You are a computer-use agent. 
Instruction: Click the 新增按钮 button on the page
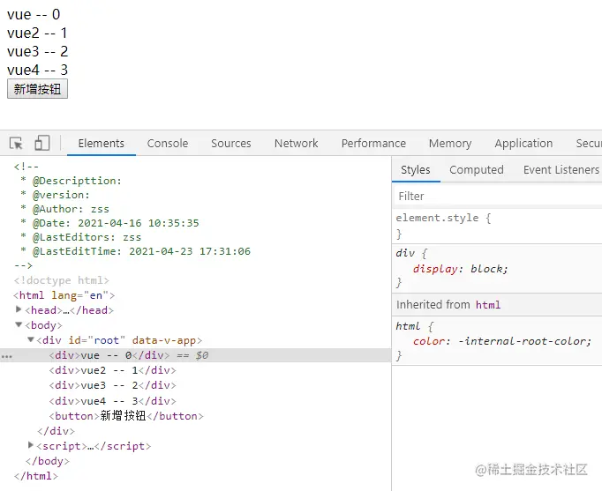[x=37, y=89]
